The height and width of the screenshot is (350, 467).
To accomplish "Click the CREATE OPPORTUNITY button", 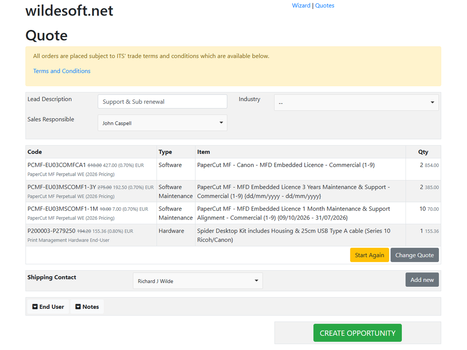I will pos(358,333).
